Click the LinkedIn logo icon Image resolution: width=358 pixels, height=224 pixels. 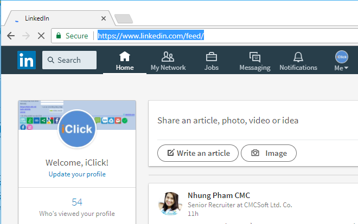[27, 60]
